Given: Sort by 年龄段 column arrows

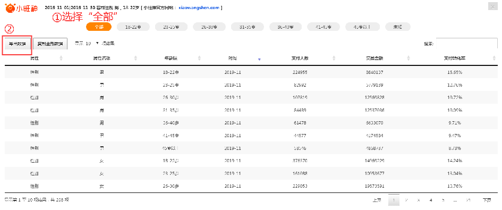Looking at the screenshot, I should 199,58.
